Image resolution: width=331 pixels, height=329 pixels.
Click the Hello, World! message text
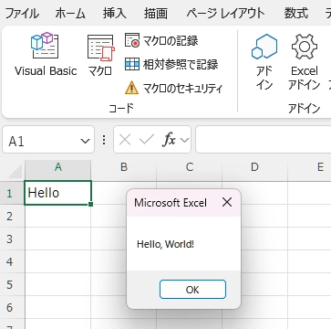(x=165, y=244)
